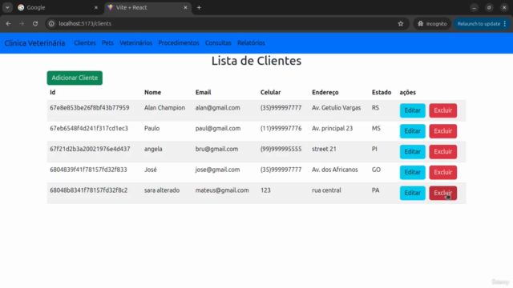The image size is (513, 288).
Task: Click the Endereço column header
Action: pos(325,93)
